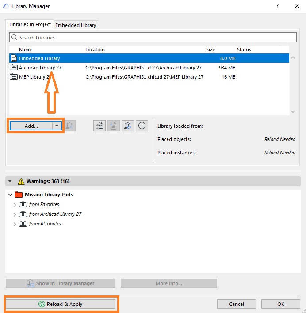306x313 pixels.
Task: Collapse the Warnings section triangle
Action: (10, 181)
